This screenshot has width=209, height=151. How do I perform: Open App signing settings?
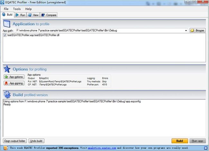pyautogui.click(x=14, y=83)
